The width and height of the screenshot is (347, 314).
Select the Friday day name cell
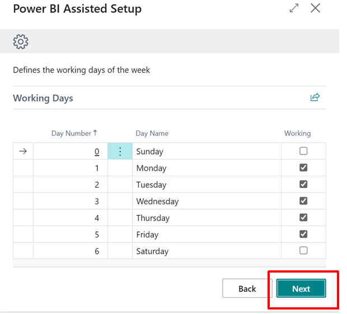207,235
